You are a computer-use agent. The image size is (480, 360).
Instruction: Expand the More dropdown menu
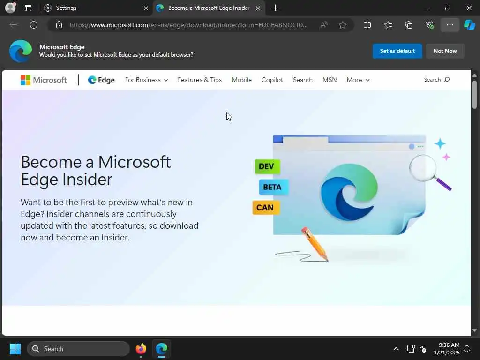pos(358,80)
